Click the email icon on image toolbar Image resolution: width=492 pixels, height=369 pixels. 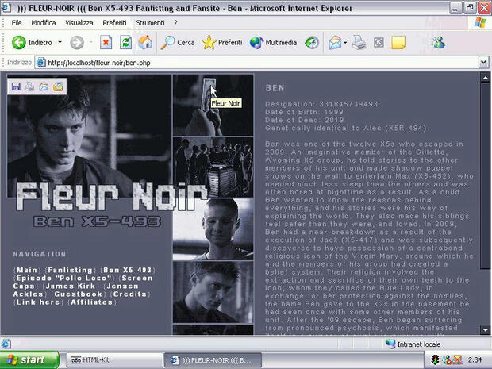click(x=44, y=86)
